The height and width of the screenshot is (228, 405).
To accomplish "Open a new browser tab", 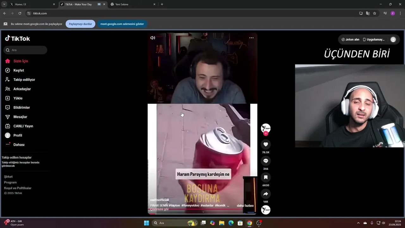I will pos(162,4).
